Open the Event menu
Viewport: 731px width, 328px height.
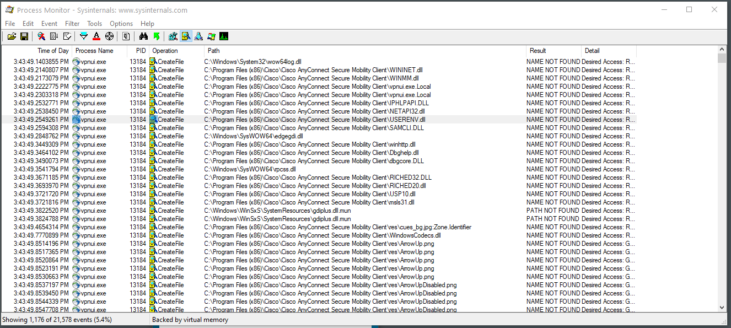[x=49, y=24]
